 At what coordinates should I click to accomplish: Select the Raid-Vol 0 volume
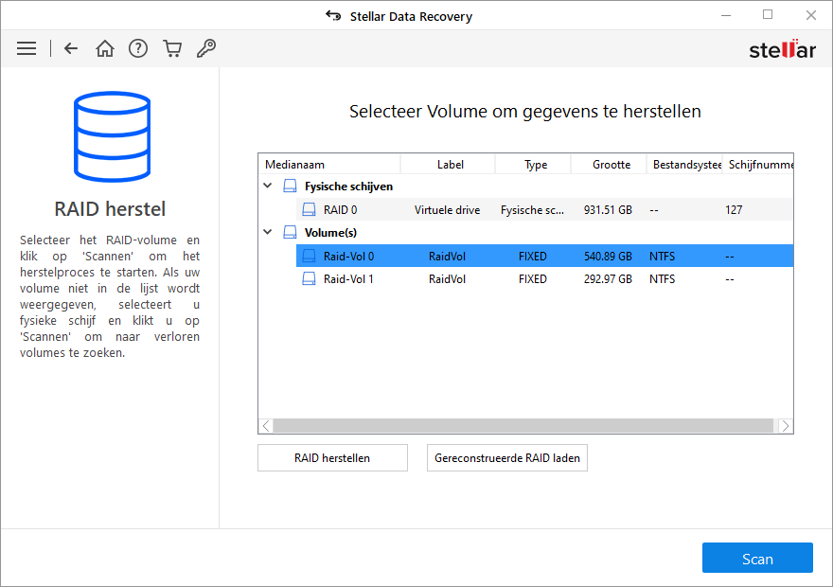tap(544, 256)
